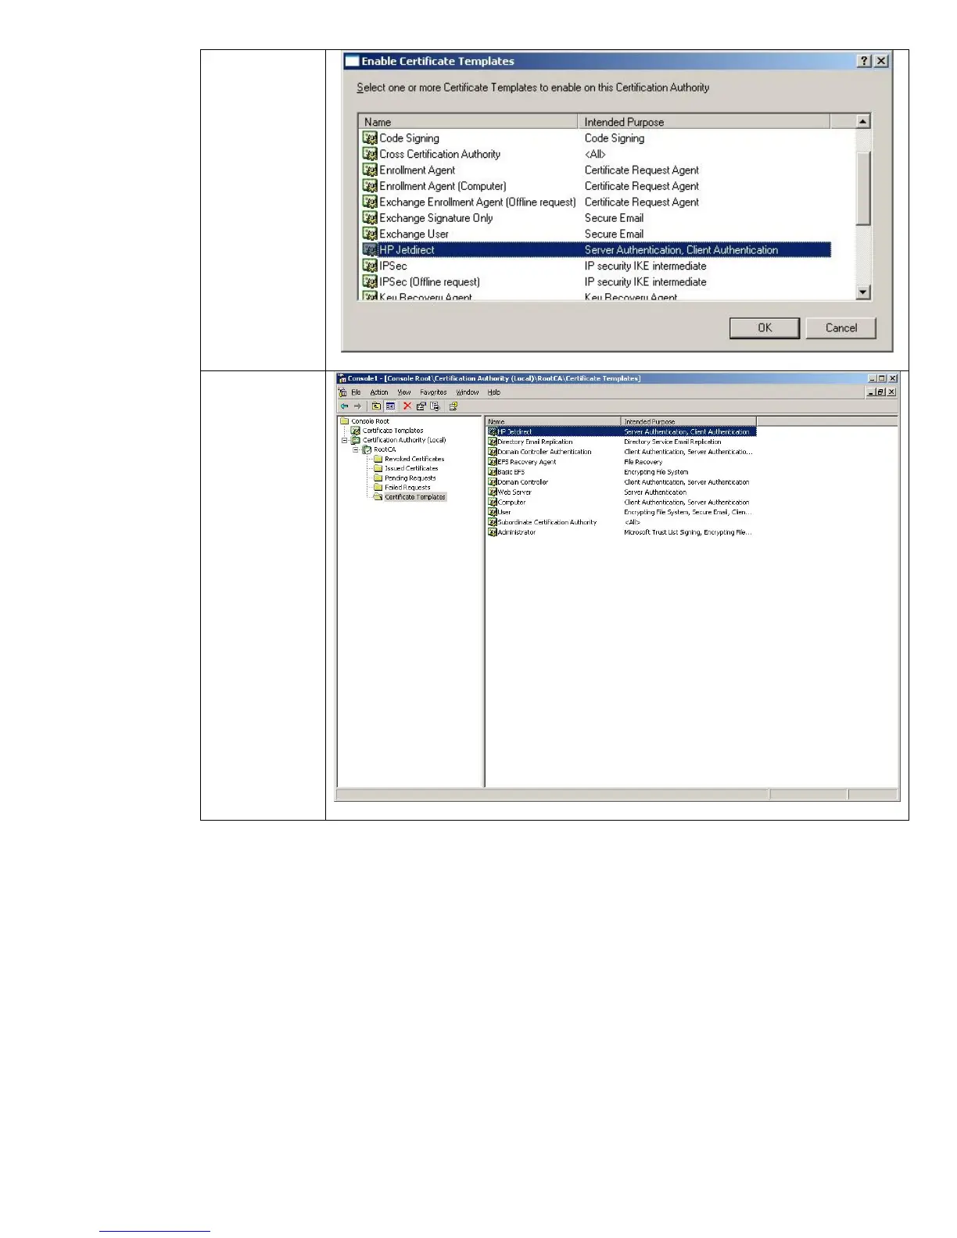This screenshot has height=1238, width=957.
Task: Click the Directory Email Replication icon in Console1
Action: click(493, 442)
